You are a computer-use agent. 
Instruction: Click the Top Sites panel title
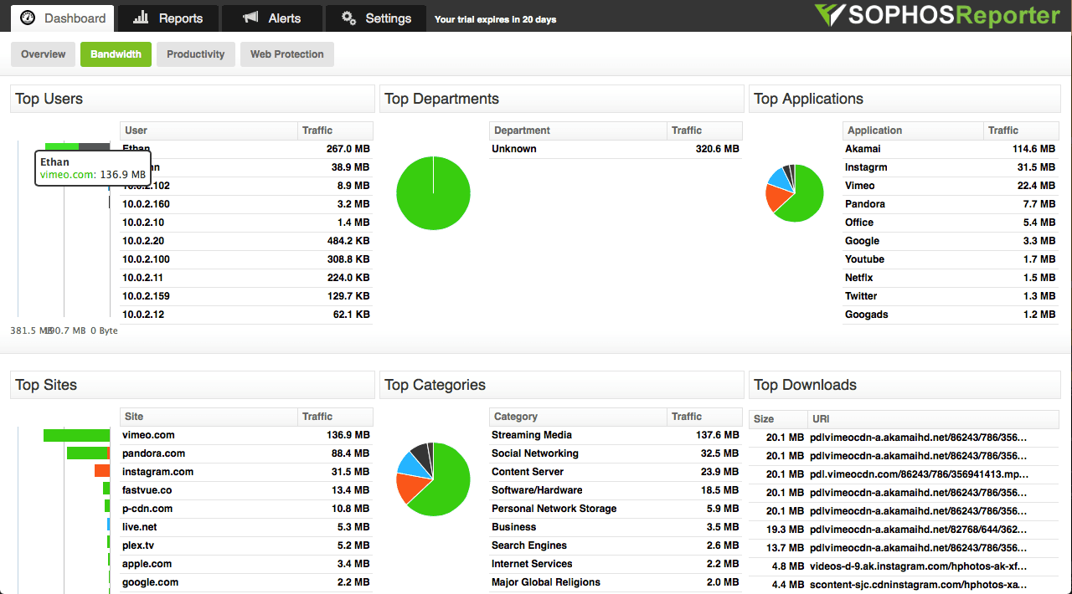pyautogui.click(x=46, y=385)
